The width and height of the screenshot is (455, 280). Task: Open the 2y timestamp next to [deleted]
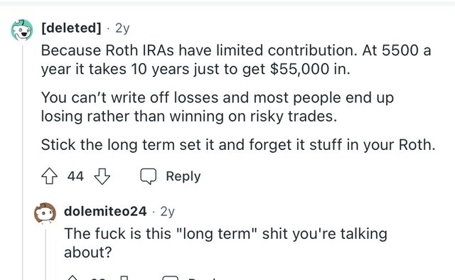point(122,28)
